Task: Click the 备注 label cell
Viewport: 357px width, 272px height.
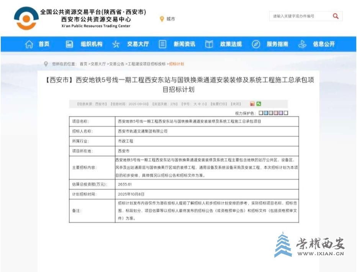Action: tap(92, 211)
